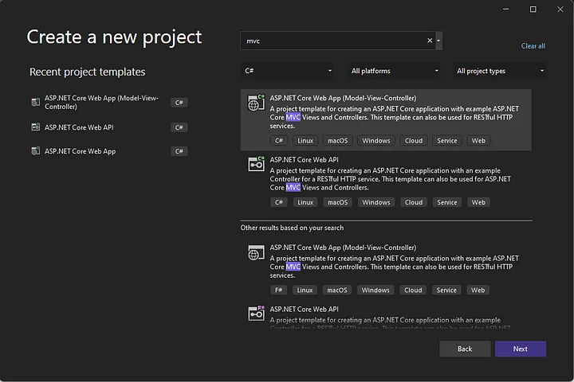The image size is (574, 382).
Task: Click inside the mvc search field
Action: click(x=331, y=41)
